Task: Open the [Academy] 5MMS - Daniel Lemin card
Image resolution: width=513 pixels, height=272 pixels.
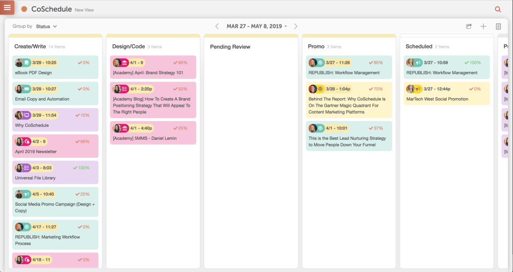Action: tap(153, 133)
